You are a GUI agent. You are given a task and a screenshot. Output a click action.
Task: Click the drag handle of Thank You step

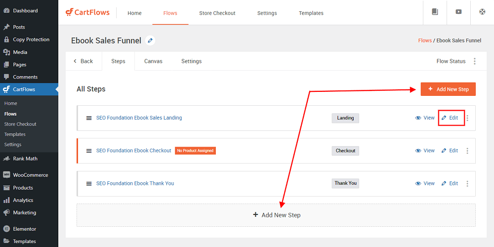coord(89,184)
